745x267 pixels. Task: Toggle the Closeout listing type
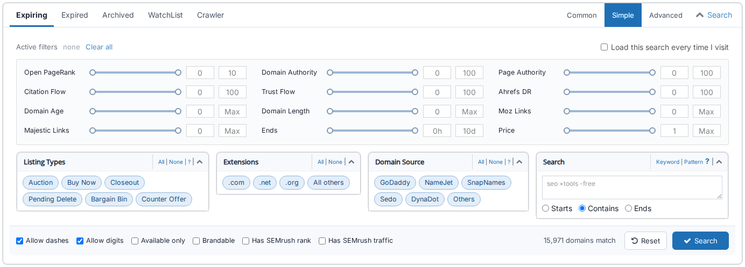click(125, 183)
